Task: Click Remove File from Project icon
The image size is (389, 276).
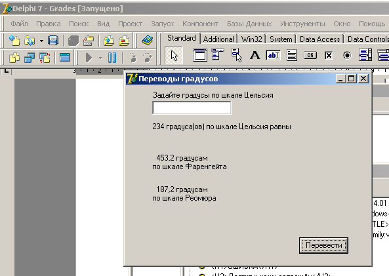Action: pyautogui.click(x=124, y=41)
